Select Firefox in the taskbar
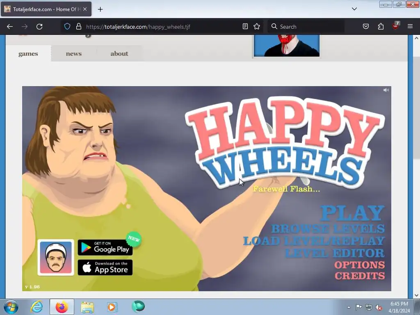Viewport: 420px width, 315px height. pos(62,307)
